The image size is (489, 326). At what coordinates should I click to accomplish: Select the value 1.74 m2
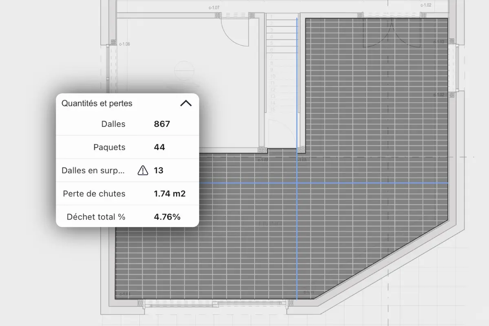(170, 194)
